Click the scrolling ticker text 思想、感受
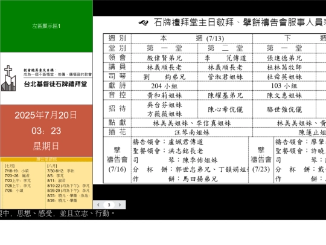The height and width of the screenshot is (245, 326). click(34, 214)
